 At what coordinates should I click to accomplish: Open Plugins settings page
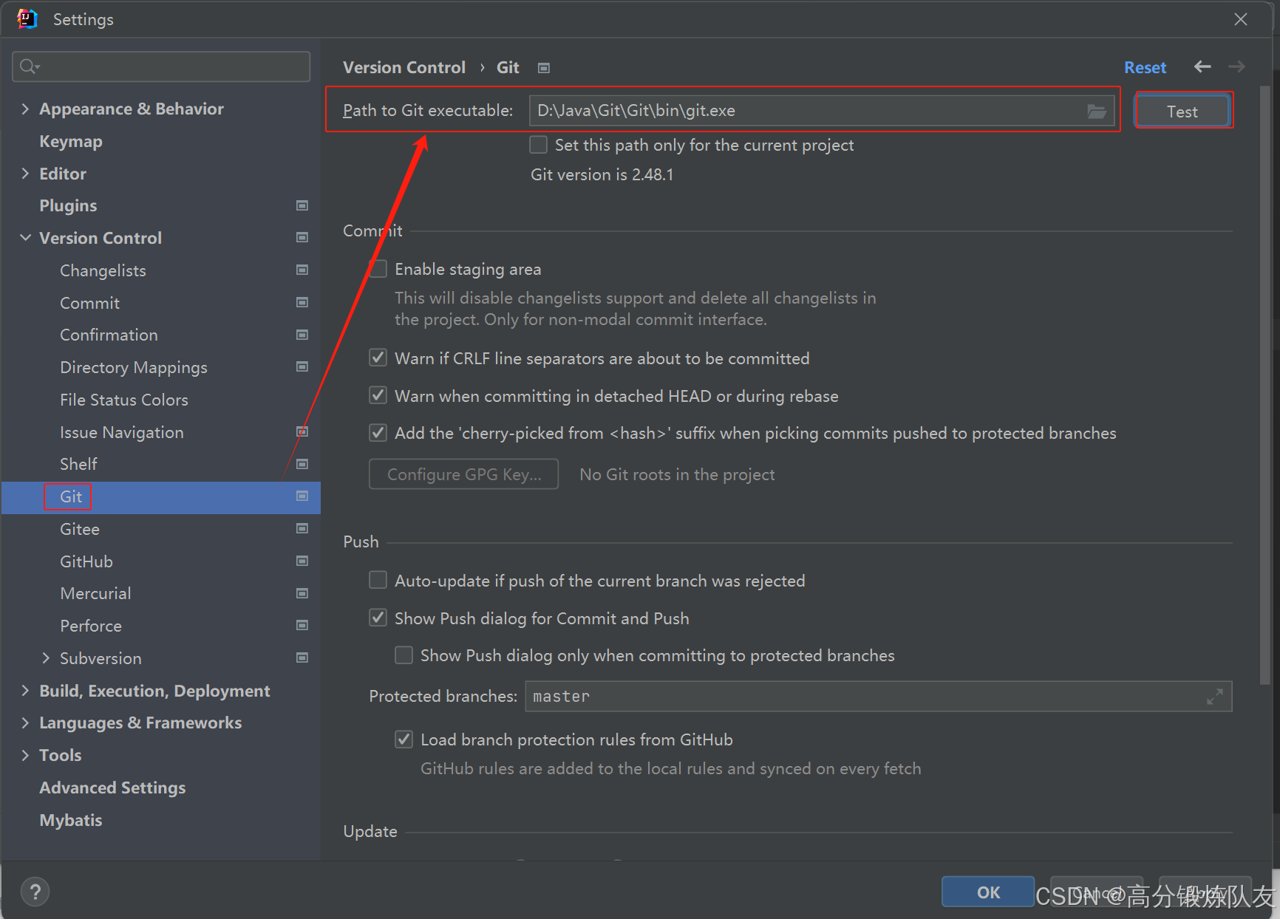pos(68,205)
